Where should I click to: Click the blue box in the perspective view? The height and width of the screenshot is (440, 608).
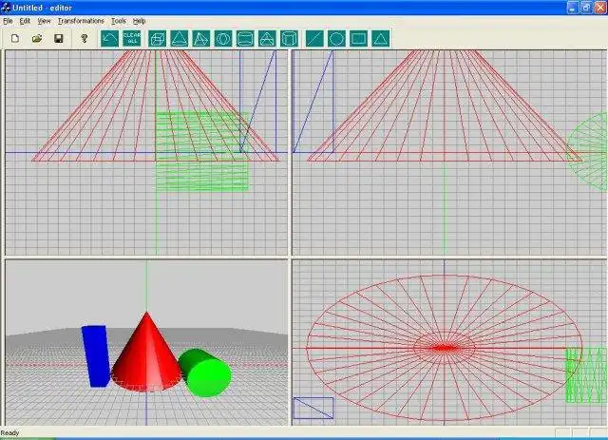[x=96, y=356]
